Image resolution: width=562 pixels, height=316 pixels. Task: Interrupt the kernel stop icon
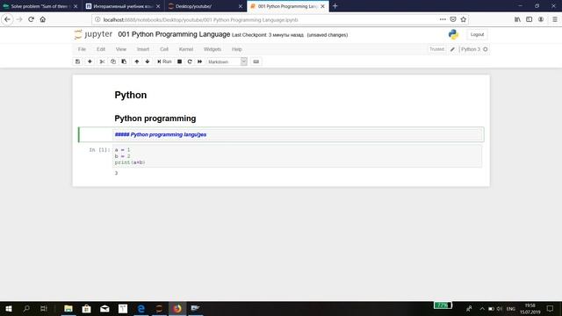point(179,61)
